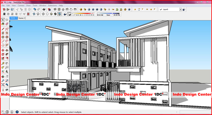Switch to Iso view
The width and height of the screenshot is (212, 115).
pos(55,9)
